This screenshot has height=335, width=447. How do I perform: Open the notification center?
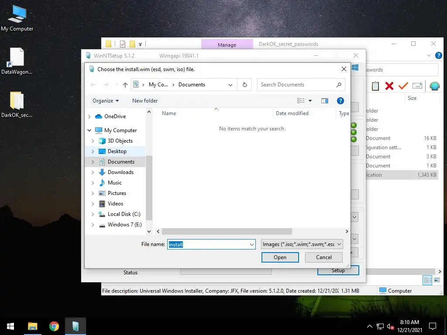[x=433, y=326]
